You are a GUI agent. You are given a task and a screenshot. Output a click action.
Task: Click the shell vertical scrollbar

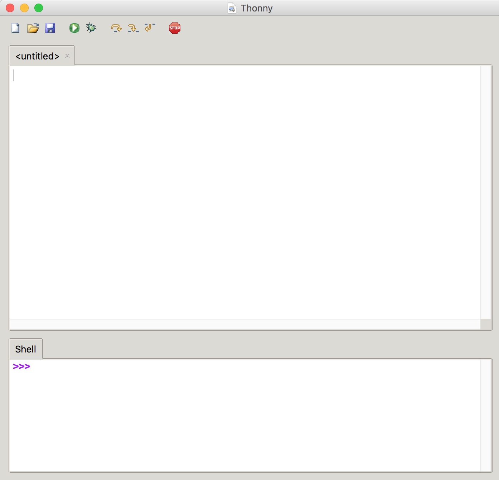486,416
